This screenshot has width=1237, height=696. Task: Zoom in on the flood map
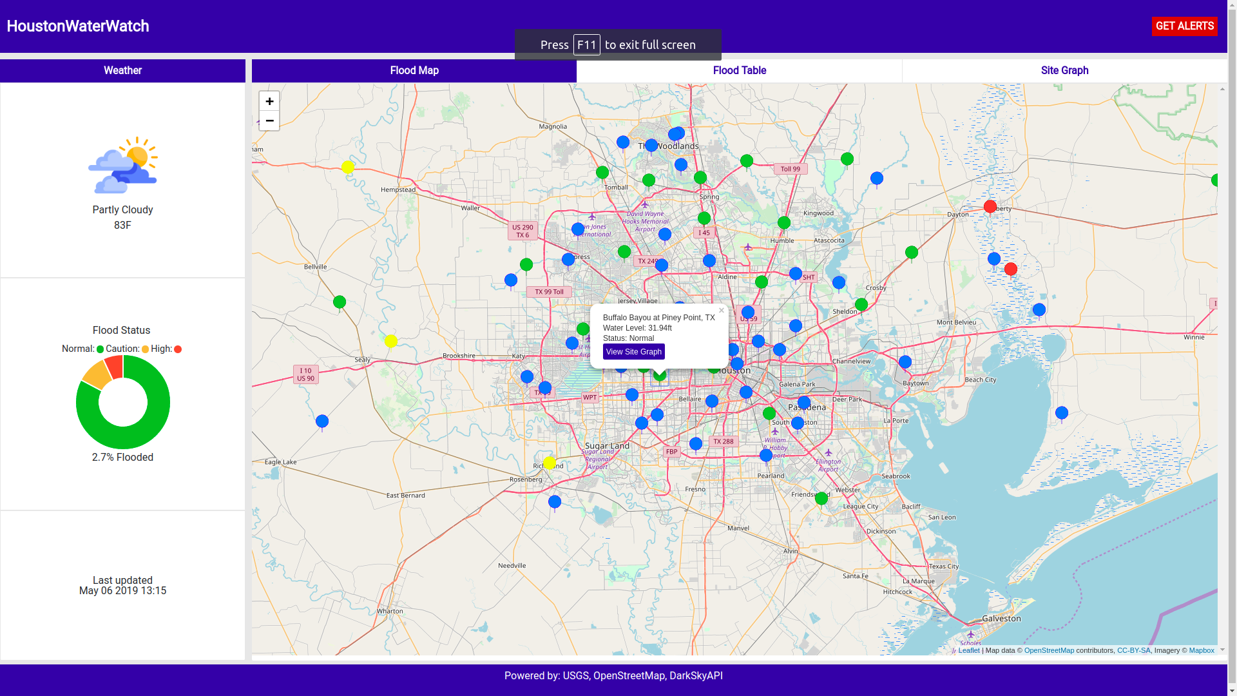(269, 101)
